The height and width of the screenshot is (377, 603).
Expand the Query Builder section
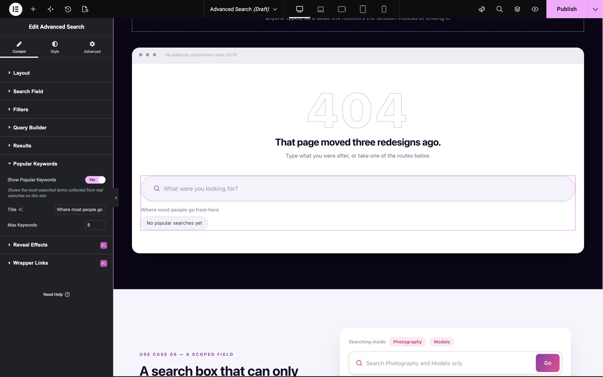point(57,127)
